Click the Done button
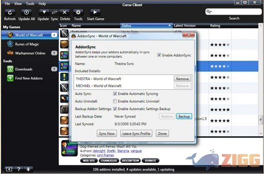Screen dimensions: 264x174 coord(162,133)
